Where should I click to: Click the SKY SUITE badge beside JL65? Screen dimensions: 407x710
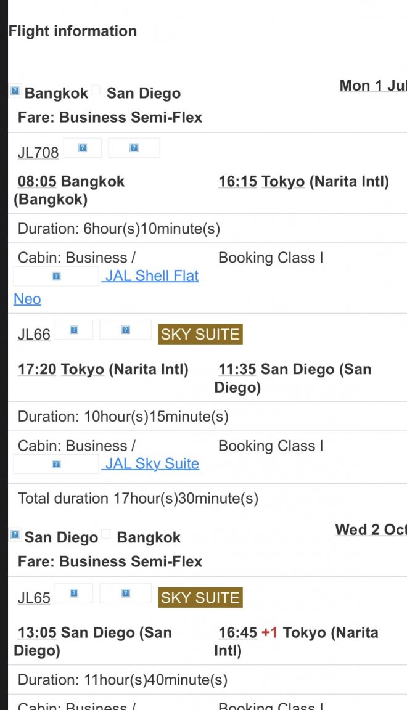coord(200,597)
